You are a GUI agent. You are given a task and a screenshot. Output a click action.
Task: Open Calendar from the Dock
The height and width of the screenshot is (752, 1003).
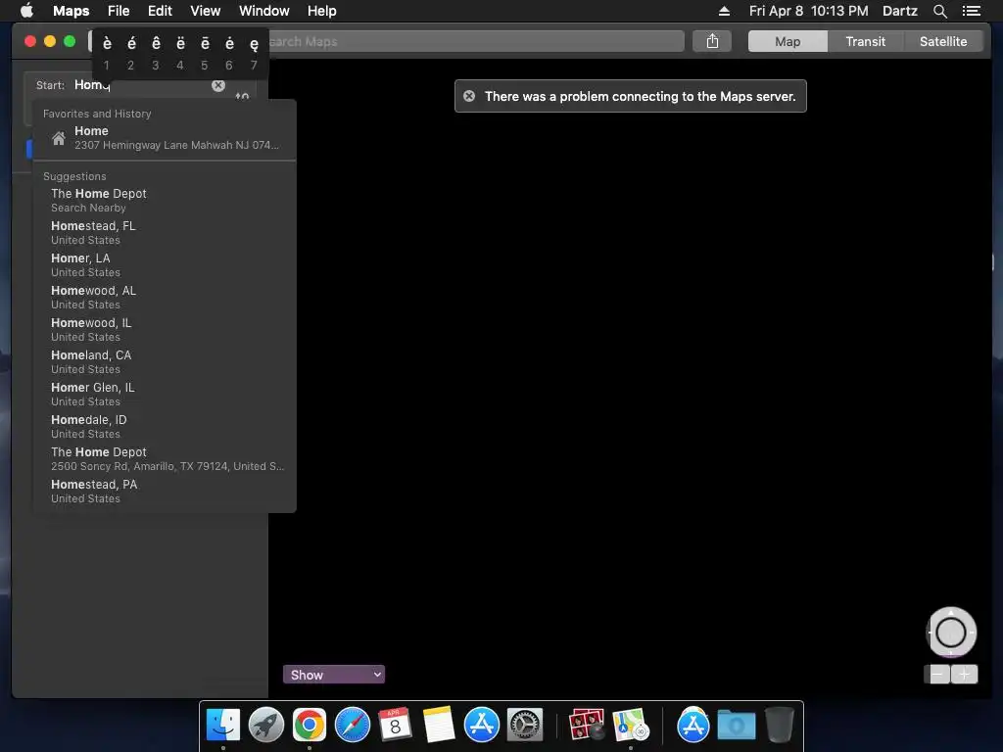coord(396,726)
